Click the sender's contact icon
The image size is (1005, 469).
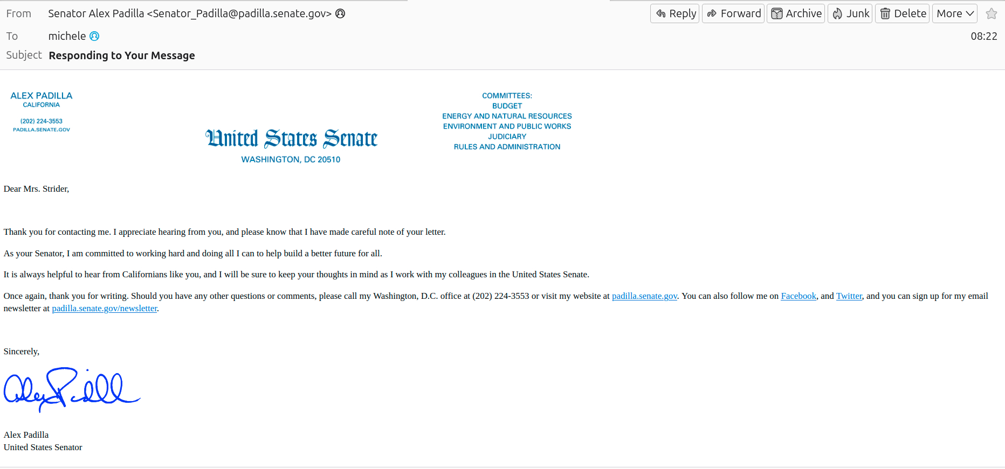[x=340, y=13]
